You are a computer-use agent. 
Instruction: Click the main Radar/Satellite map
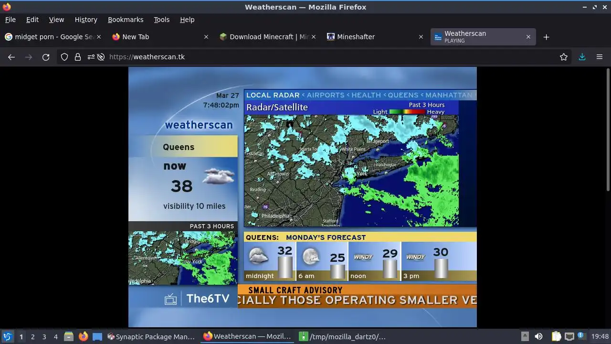pos(351,170)
